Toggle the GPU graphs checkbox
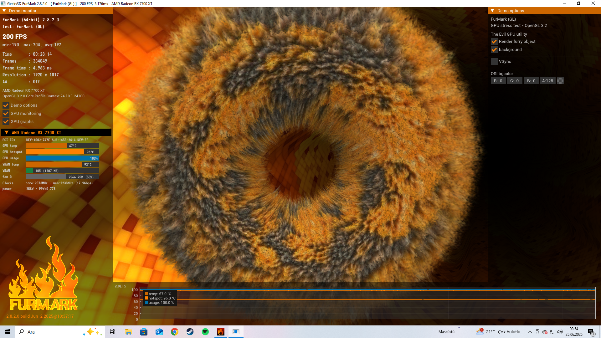601x338 pixels. pos(6,121)
